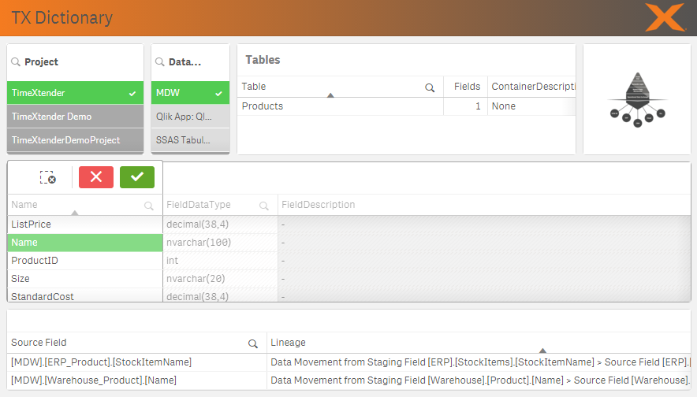Image resolution: width=697 pixels, height=397 pixels.
Task: Click the ERP StockItems lineage cell
Action: coord(479,362)
